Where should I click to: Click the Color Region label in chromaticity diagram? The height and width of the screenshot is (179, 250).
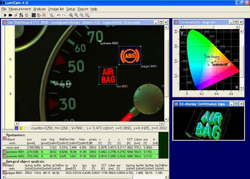pos(212,57)
